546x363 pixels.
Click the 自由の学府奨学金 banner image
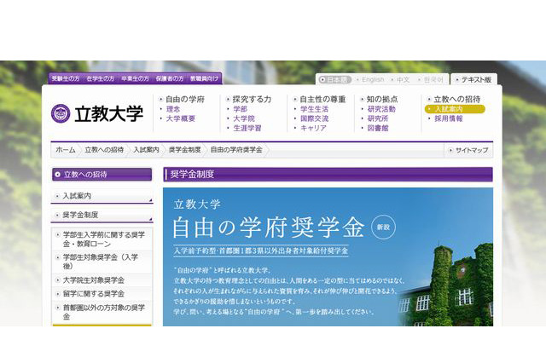click(328, 257)
